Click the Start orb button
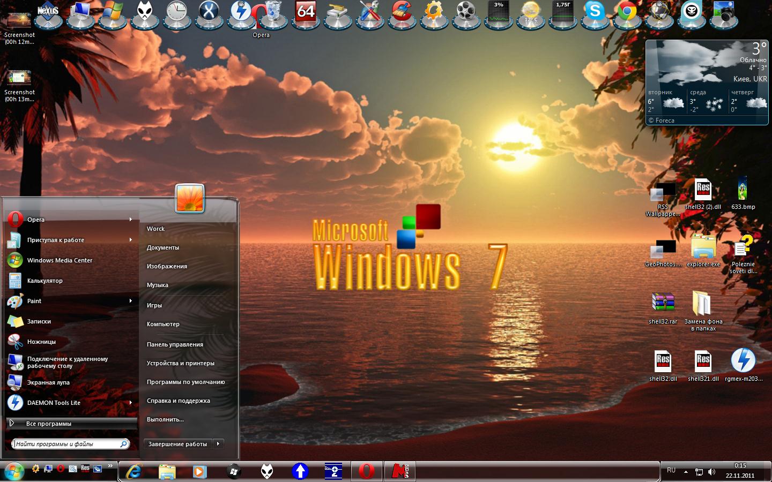The image size is (772, 482). 14,471
